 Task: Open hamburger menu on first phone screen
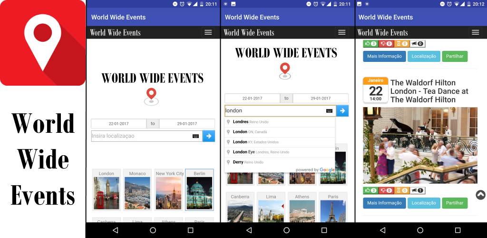(208, 32)
